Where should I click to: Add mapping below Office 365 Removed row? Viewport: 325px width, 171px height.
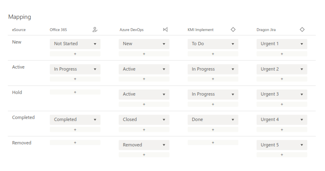point(75,142)
